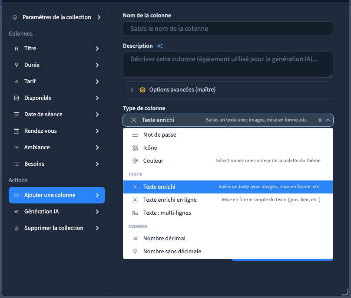
Task: Select Mot de passe column type
Action: click(228, 135)
